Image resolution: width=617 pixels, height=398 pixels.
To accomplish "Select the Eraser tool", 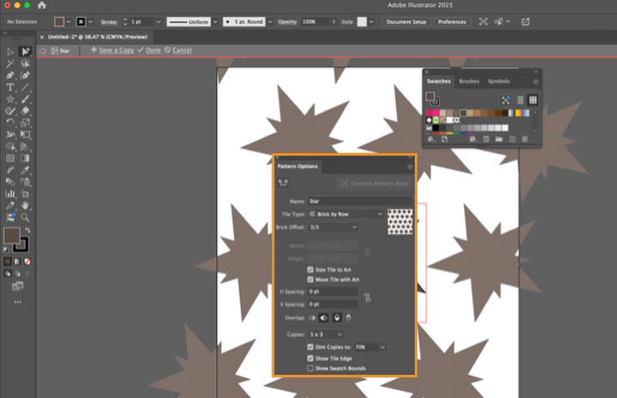I will [x=25, y=110].
